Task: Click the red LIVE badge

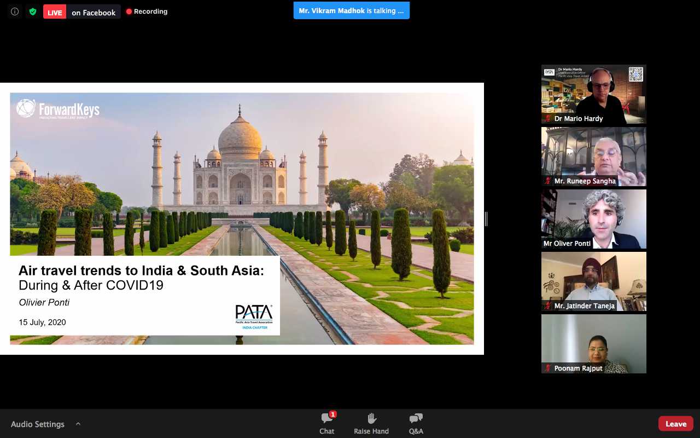Action: 55,12
